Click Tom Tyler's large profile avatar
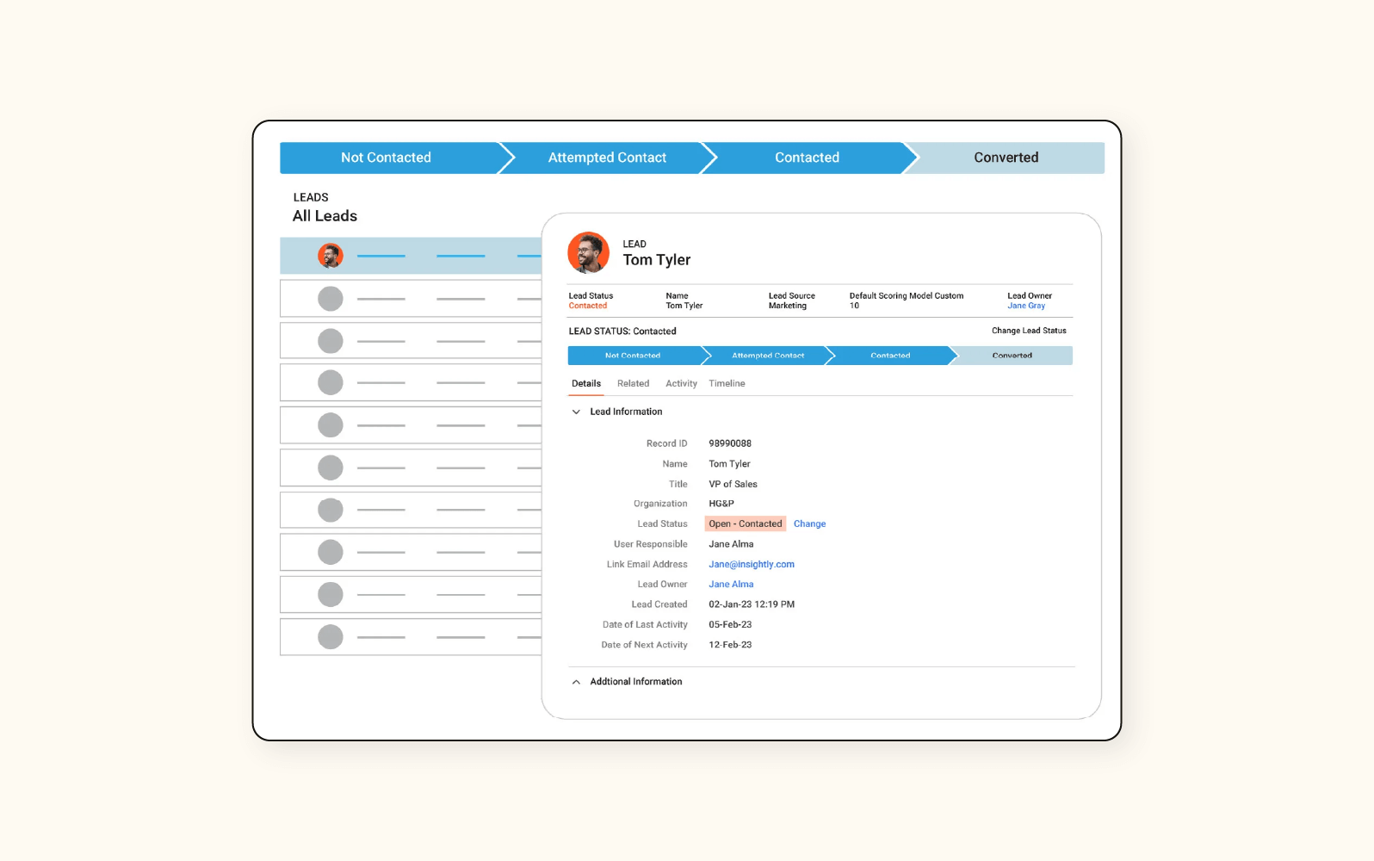 (x=588, y=252)
